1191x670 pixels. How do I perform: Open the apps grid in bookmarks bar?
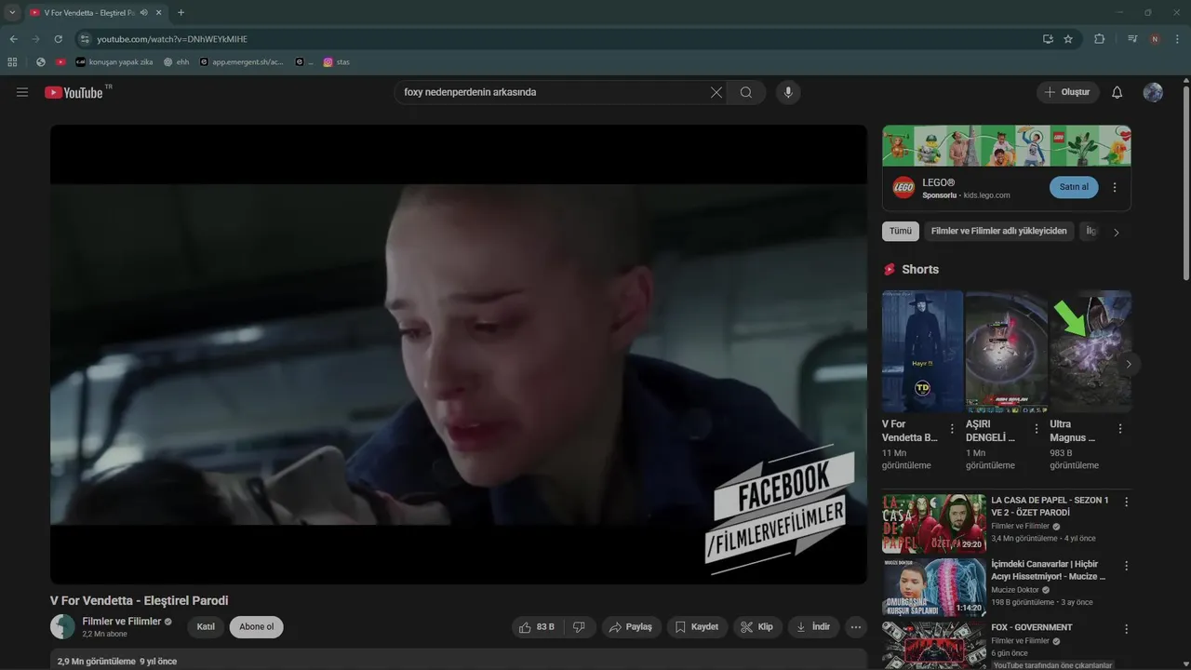(12, 62)
